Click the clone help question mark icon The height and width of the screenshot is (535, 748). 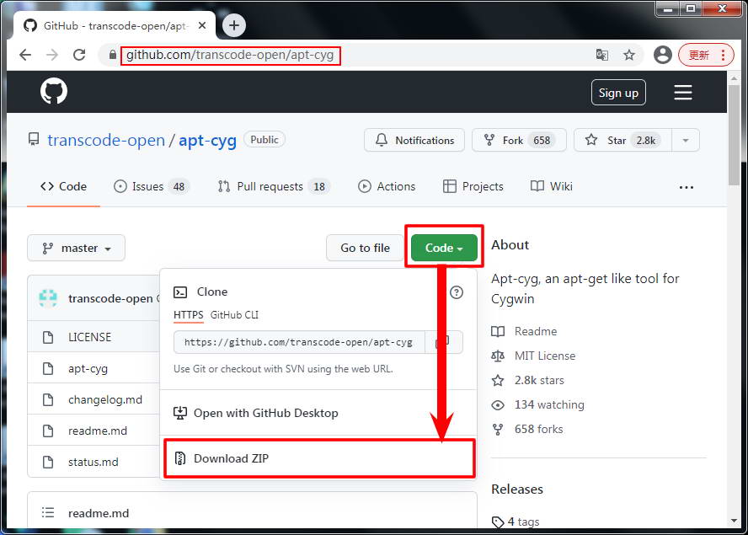point(457,292)
